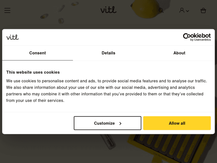Click the "by Usercentrics" text link
217x163 pixels.
[201, 40]
